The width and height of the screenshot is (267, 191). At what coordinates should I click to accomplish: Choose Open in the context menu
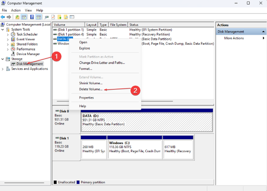(x=105, y=42)
